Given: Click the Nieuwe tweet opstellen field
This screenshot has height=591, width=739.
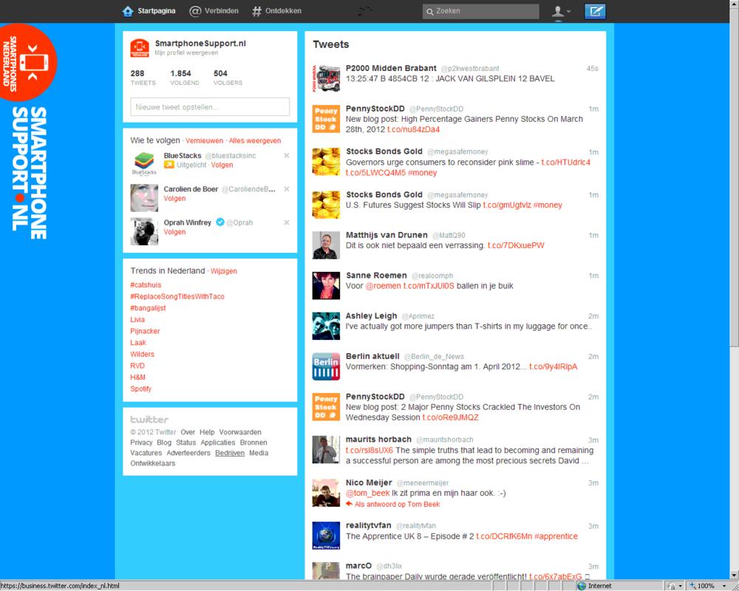Looking at the screenshot, I should pos(210,107).
